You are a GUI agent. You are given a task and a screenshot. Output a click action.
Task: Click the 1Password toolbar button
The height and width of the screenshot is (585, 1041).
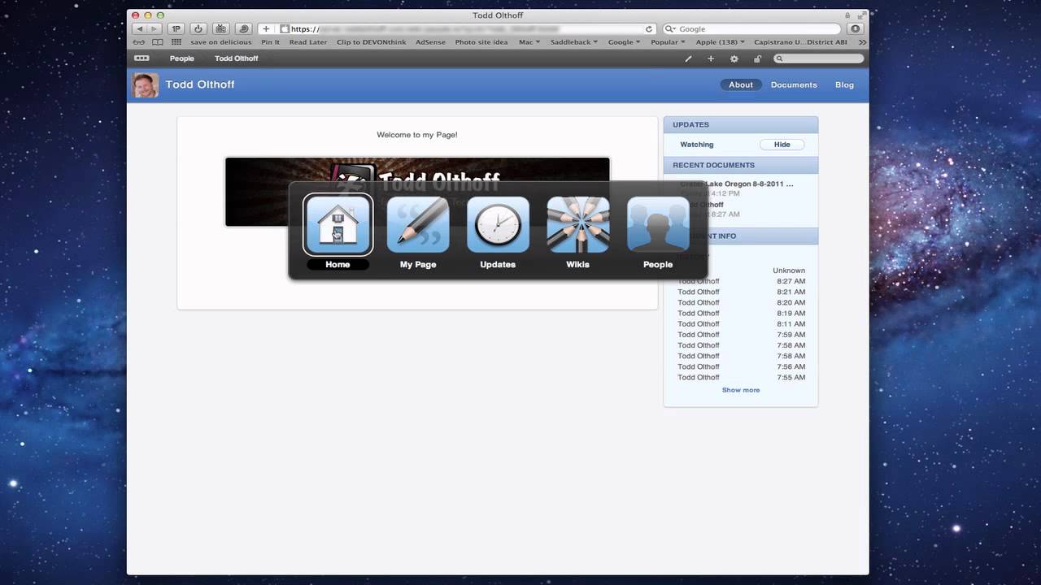pos(176,28)
